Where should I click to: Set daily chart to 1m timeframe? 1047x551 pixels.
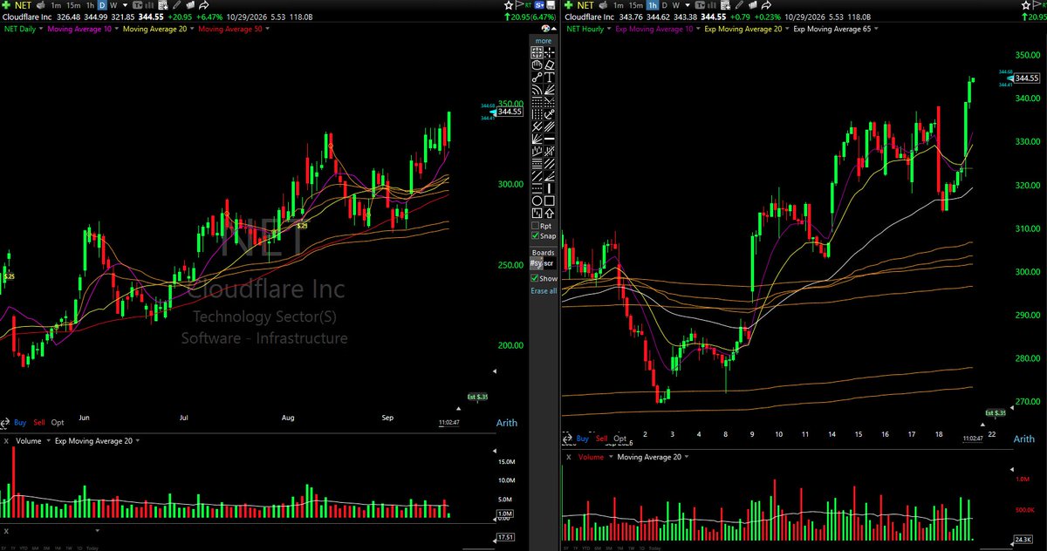coord(56,5)
